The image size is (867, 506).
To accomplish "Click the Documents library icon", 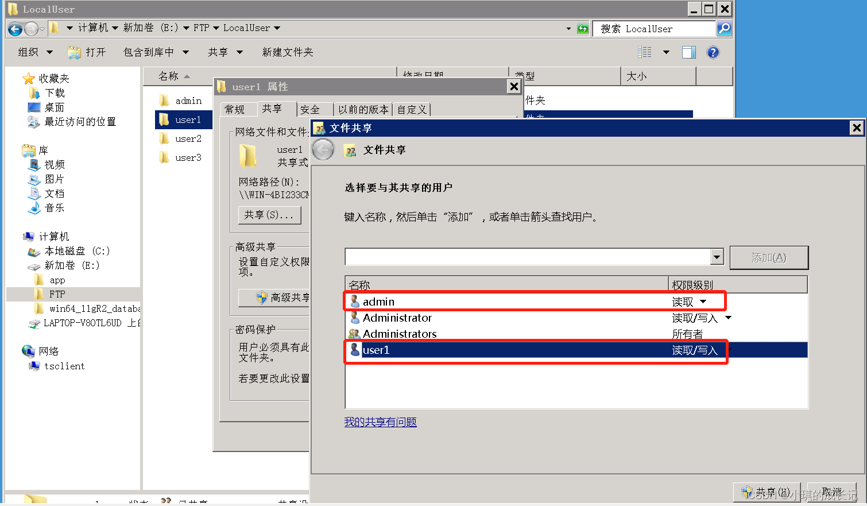I will [x=34, y=194].
